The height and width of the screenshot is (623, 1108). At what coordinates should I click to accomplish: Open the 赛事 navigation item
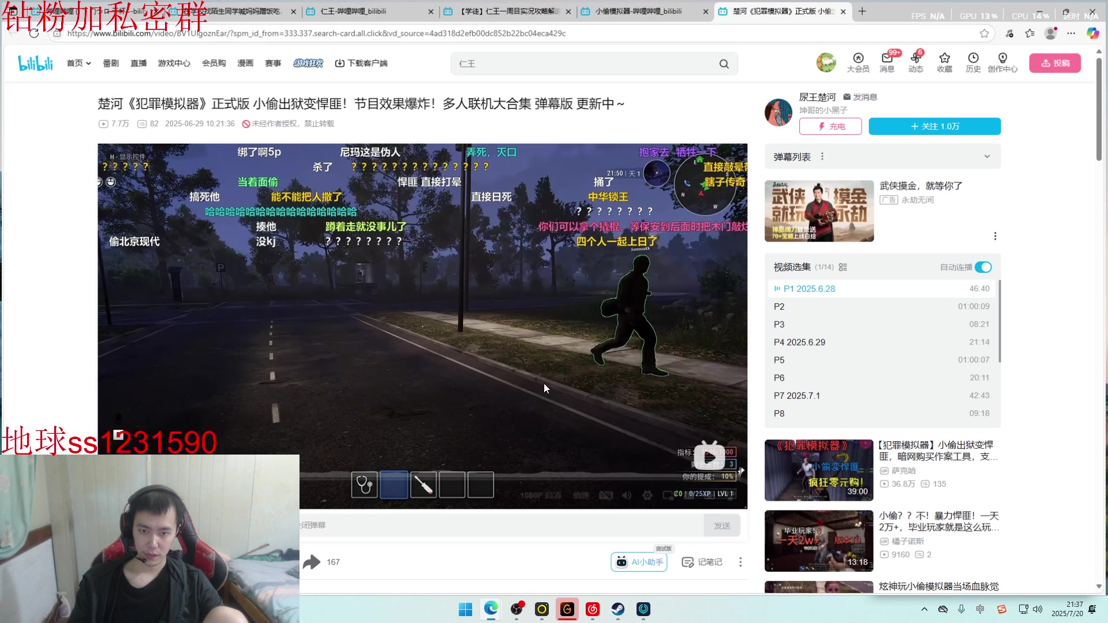pos(273,63)
